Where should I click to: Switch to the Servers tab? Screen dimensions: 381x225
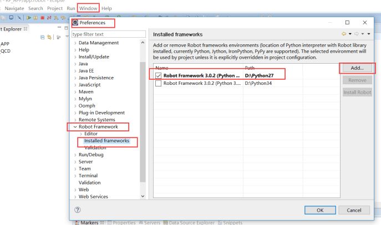pos(150,223)
